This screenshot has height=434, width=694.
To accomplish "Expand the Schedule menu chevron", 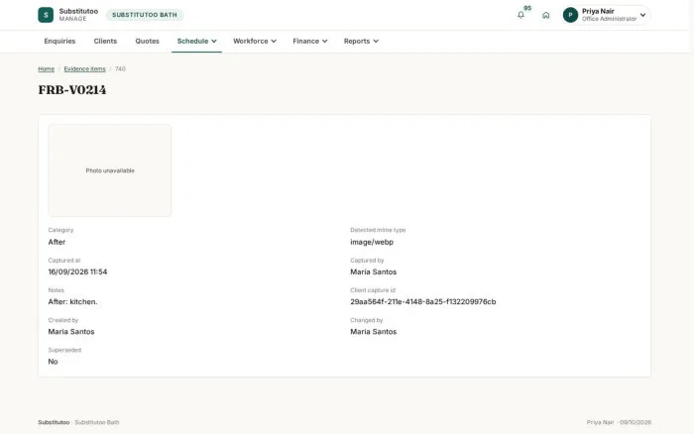I will (x=214, y=42).
